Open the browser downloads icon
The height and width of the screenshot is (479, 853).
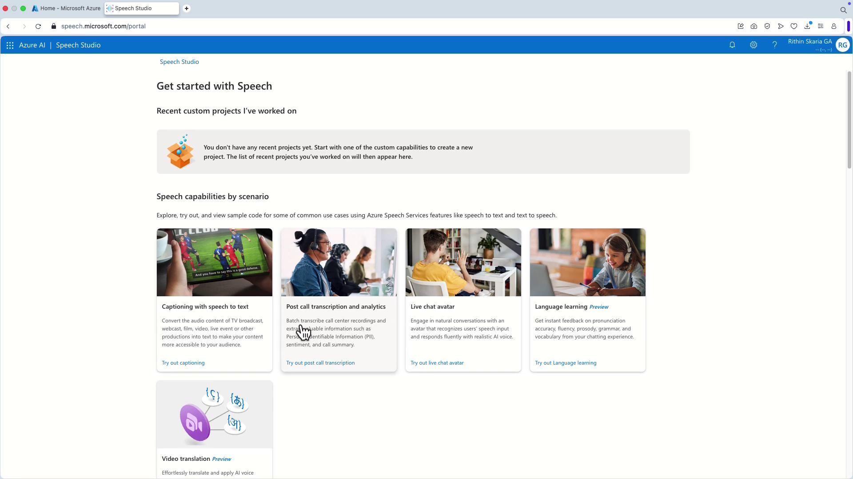coord(807,26)
